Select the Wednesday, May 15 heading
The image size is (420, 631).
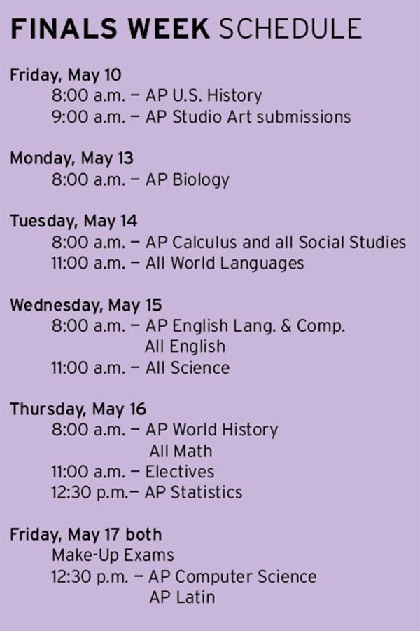[86, 305]
